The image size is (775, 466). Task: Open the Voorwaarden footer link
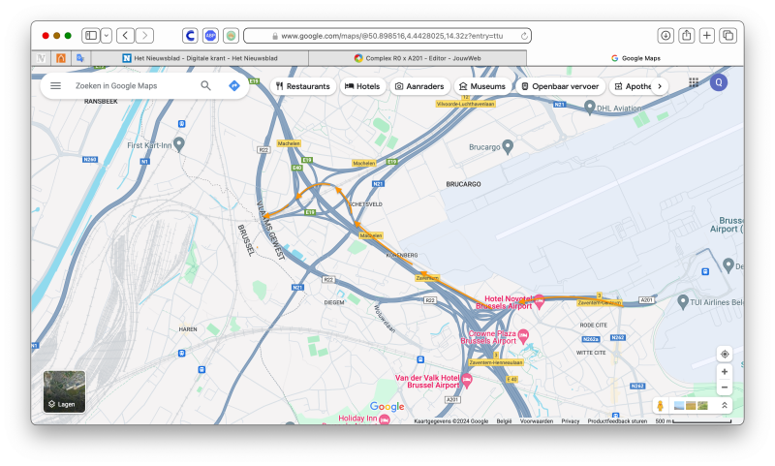(537, 421)
